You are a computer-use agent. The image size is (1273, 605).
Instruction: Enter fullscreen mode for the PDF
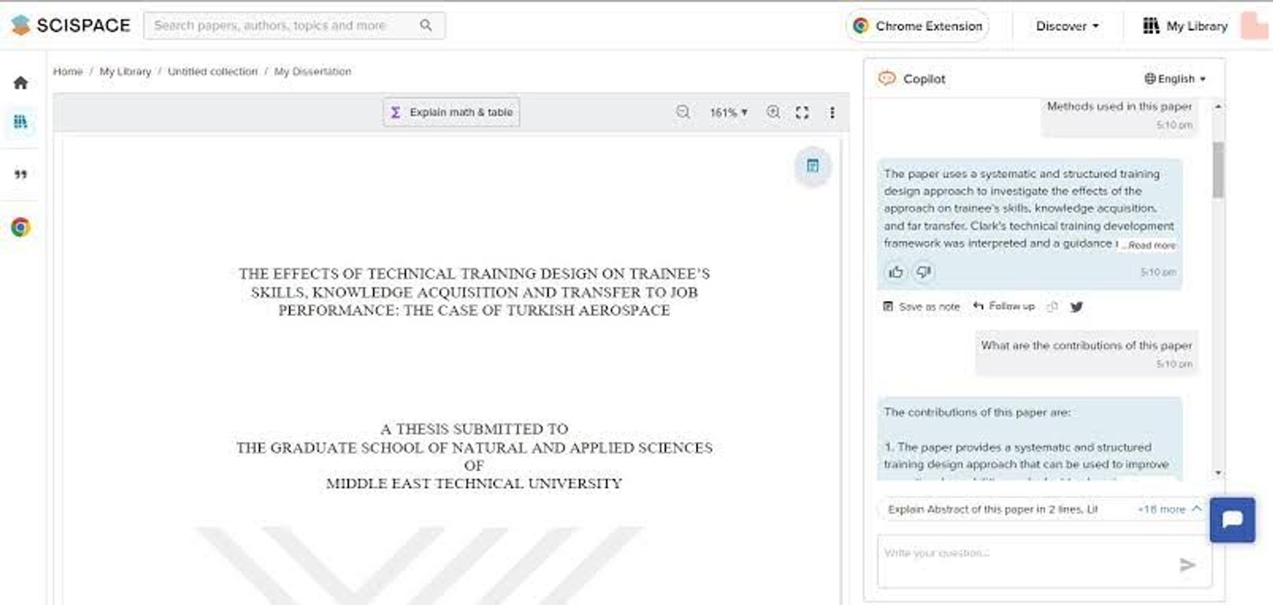802,112
